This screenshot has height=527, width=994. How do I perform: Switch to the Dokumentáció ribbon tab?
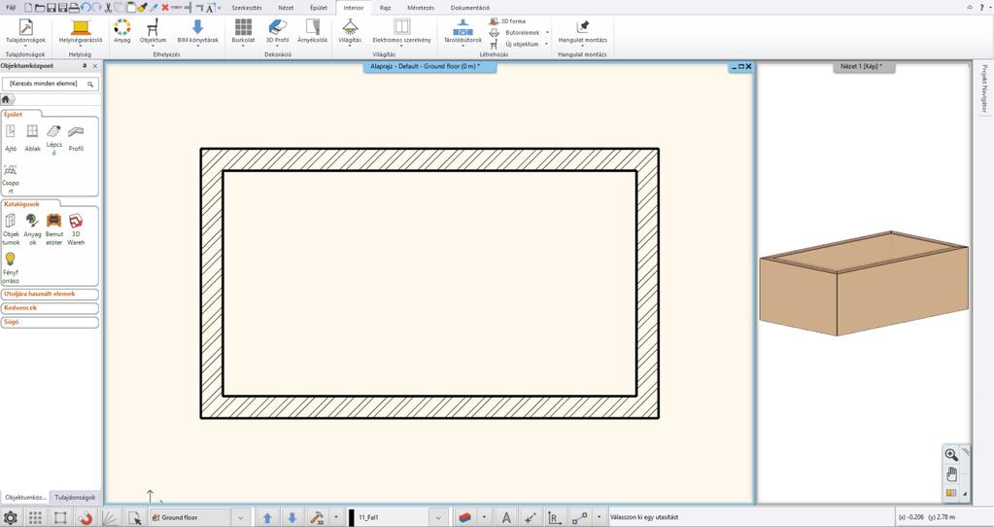tap(469, 8)
